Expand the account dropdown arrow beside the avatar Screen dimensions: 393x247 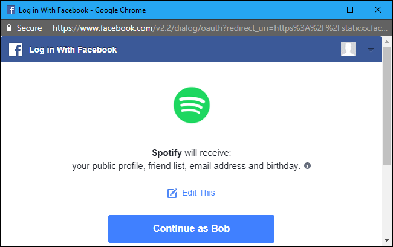click(371, 50)
